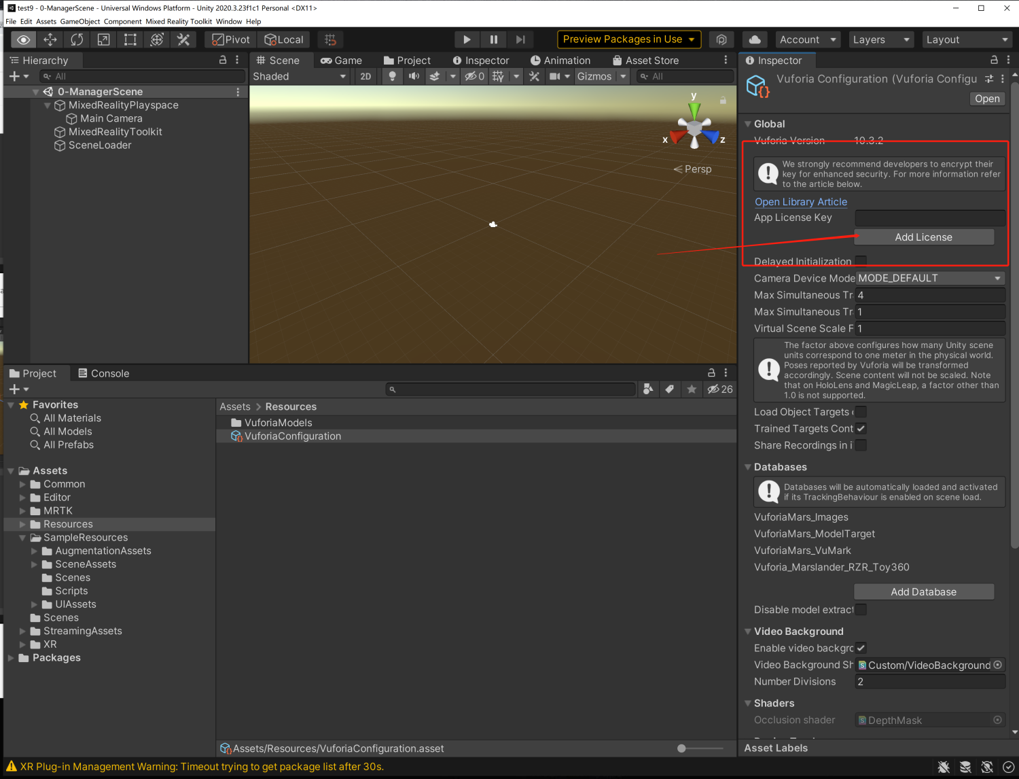
Task: Open the Open Library Article link
Action: pos(801,202)
